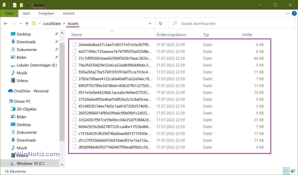Image resolution: width=298 pixels, height=175 pixels.
Task: Switch to the Ansicht ribbon tab
Action: [69, 13]
